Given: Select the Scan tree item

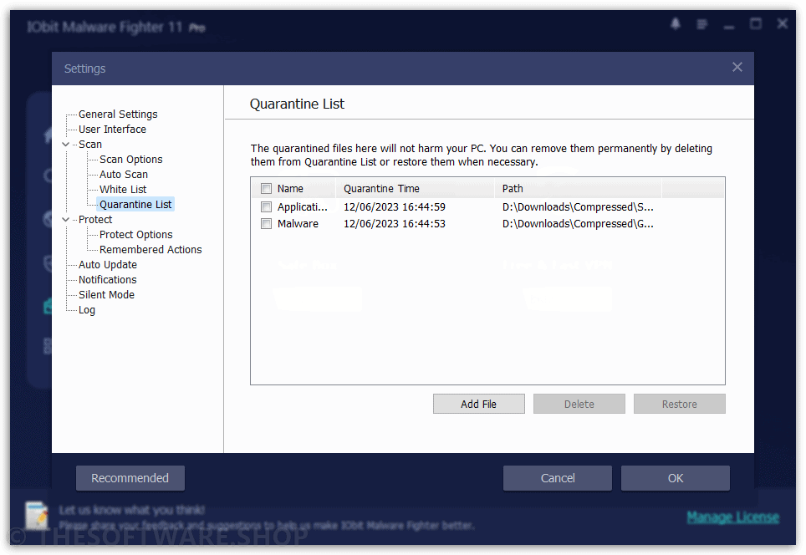Looking at the screenshot, I should coord(90,145).
